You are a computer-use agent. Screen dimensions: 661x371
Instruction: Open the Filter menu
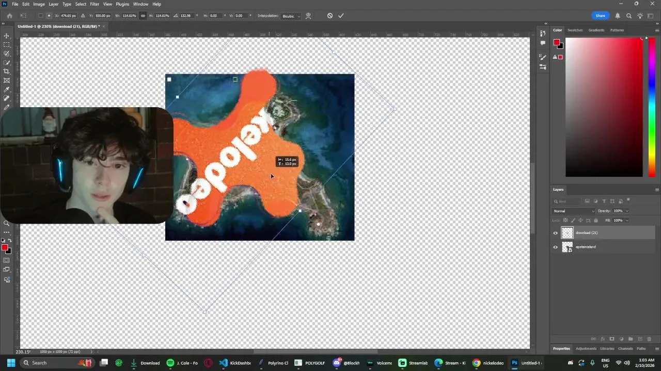(x=95, y=4)
